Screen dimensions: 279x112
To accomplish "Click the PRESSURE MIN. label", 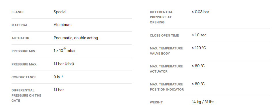I will 24,51.
